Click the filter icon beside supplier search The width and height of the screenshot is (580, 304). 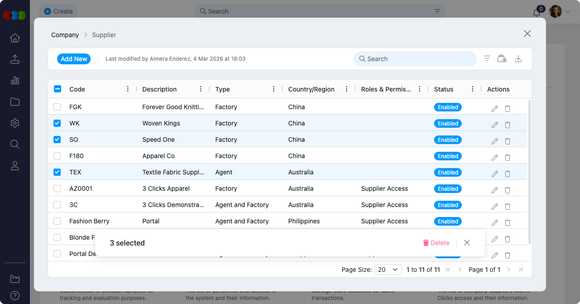click(x=487, y=58)
